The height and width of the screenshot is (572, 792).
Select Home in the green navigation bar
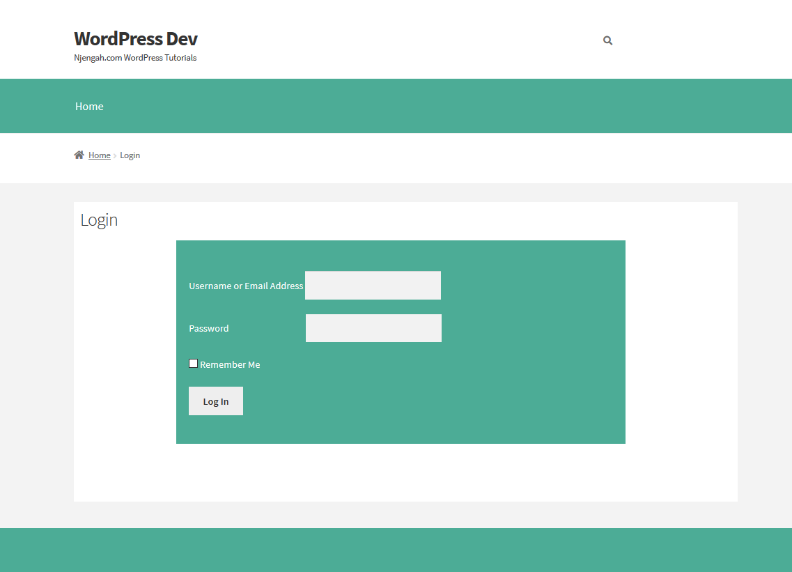pyautogui.click(x=89, y=106)
